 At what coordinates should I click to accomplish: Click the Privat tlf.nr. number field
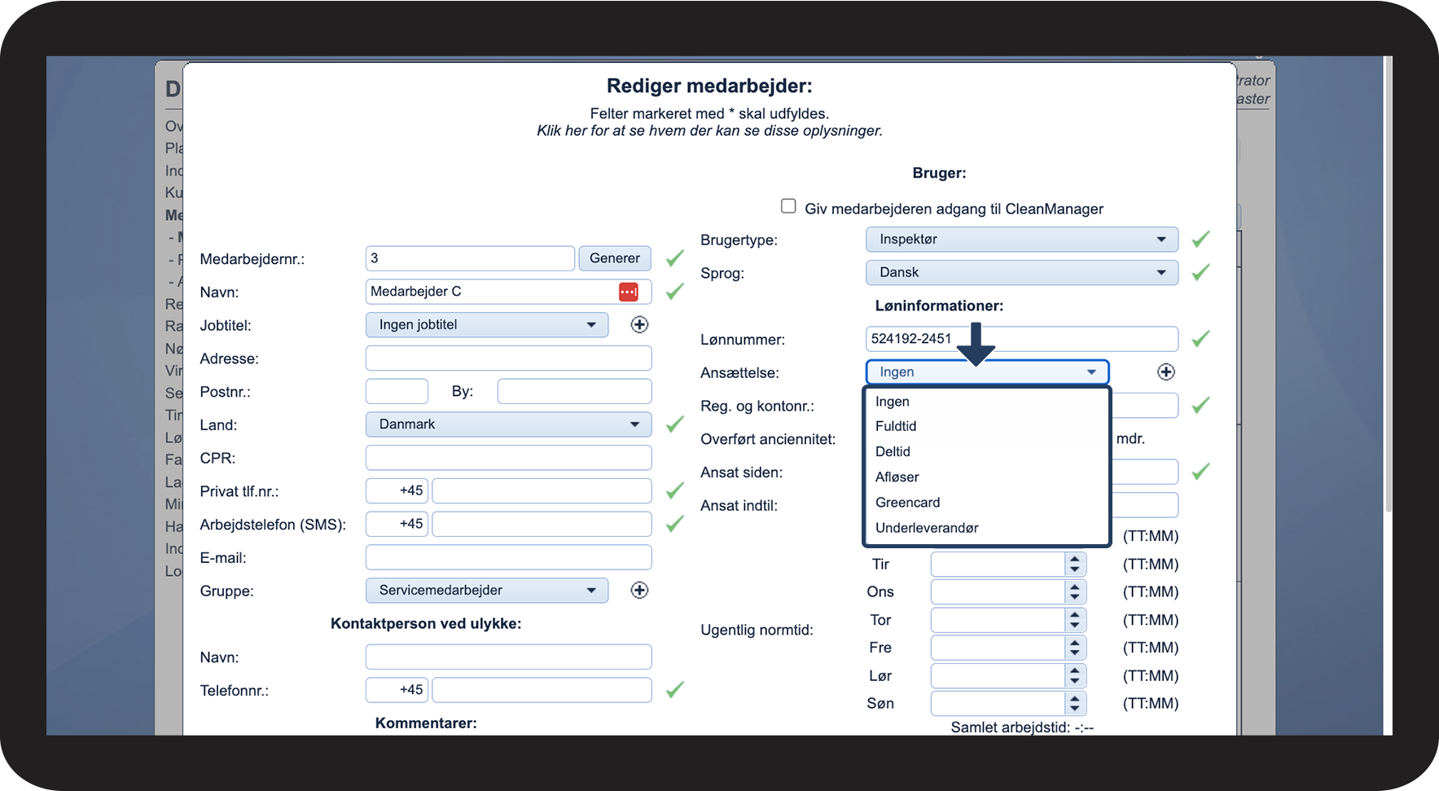coord(542,491)
